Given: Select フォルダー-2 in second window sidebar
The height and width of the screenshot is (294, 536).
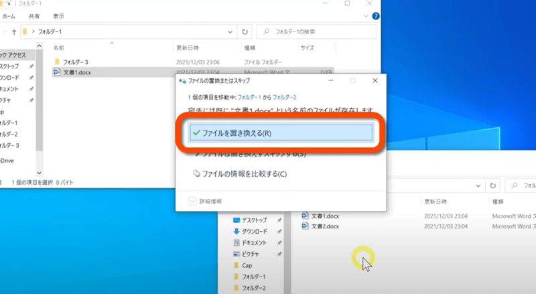Looking at the screenshot, I should [254, 288].
